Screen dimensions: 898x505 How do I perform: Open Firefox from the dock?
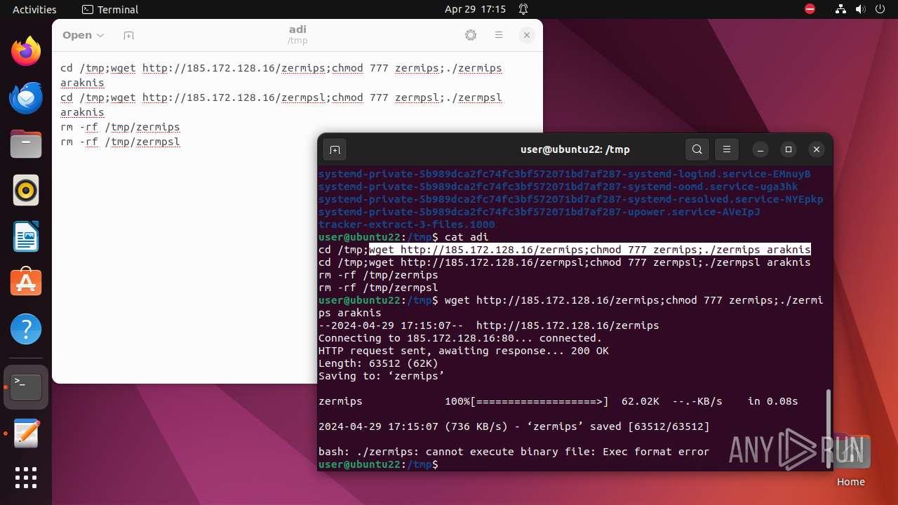26,51
